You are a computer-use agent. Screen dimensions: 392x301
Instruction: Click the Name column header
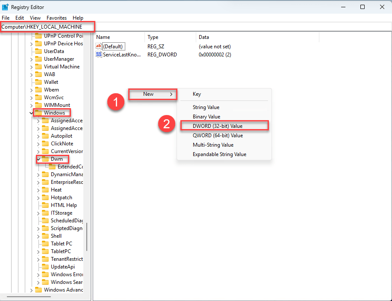tap(103, 37)
